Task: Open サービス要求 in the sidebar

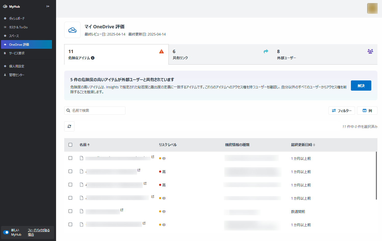Action: [x=27, y=53]
